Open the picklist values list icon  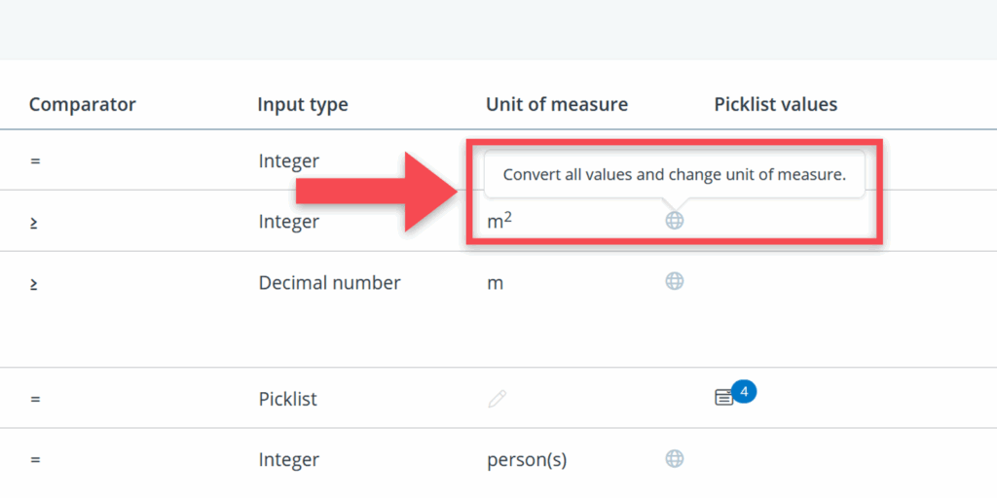(723, 398)
